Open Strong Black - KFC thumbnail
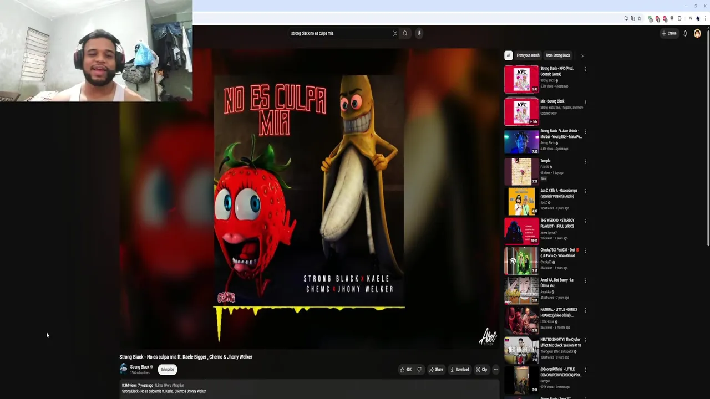710x399 pixels. [x=521, y=79]
